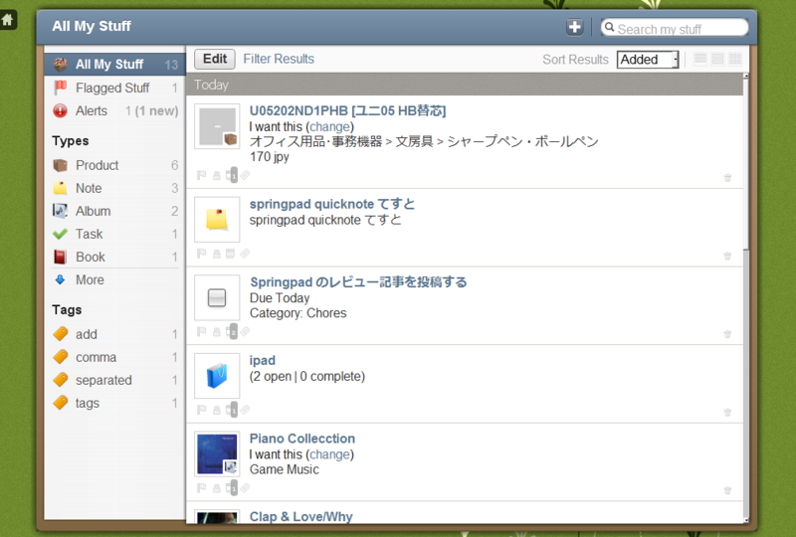Filter by Product type
This screenshot has height=537, width=796.
click(114, 165)
